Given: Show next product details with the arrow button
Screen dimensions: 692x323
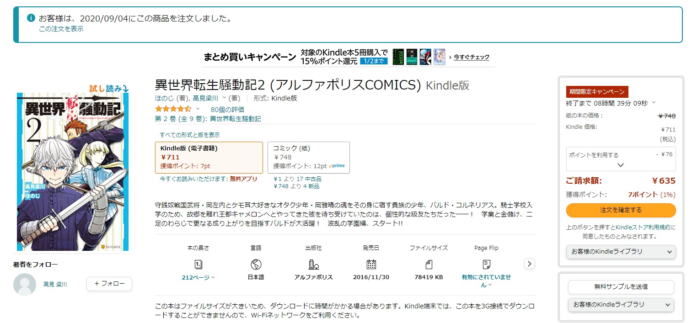Looking at the screenshot, I should pos(529,264).
